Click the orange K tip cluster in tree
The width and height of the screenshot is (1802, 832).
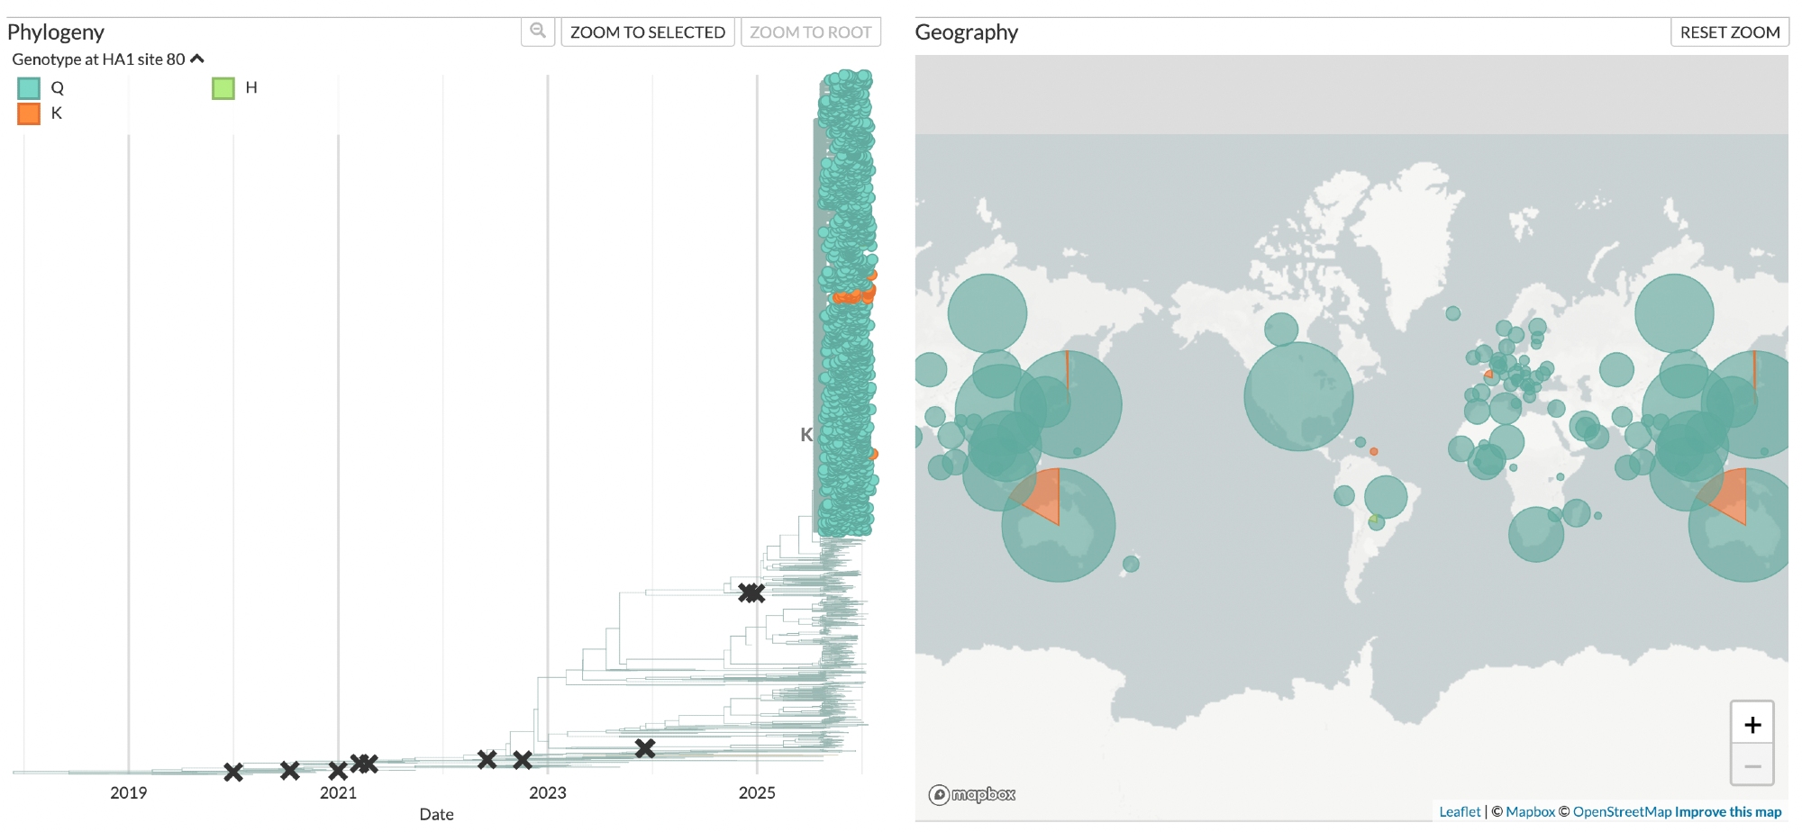pos(852,295)
